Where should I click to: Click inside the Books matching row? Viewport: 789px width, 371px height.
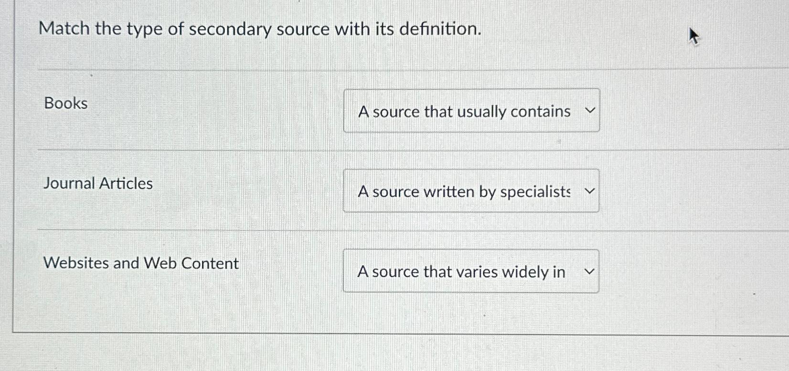pyautogui.click(x=239, y=110)
